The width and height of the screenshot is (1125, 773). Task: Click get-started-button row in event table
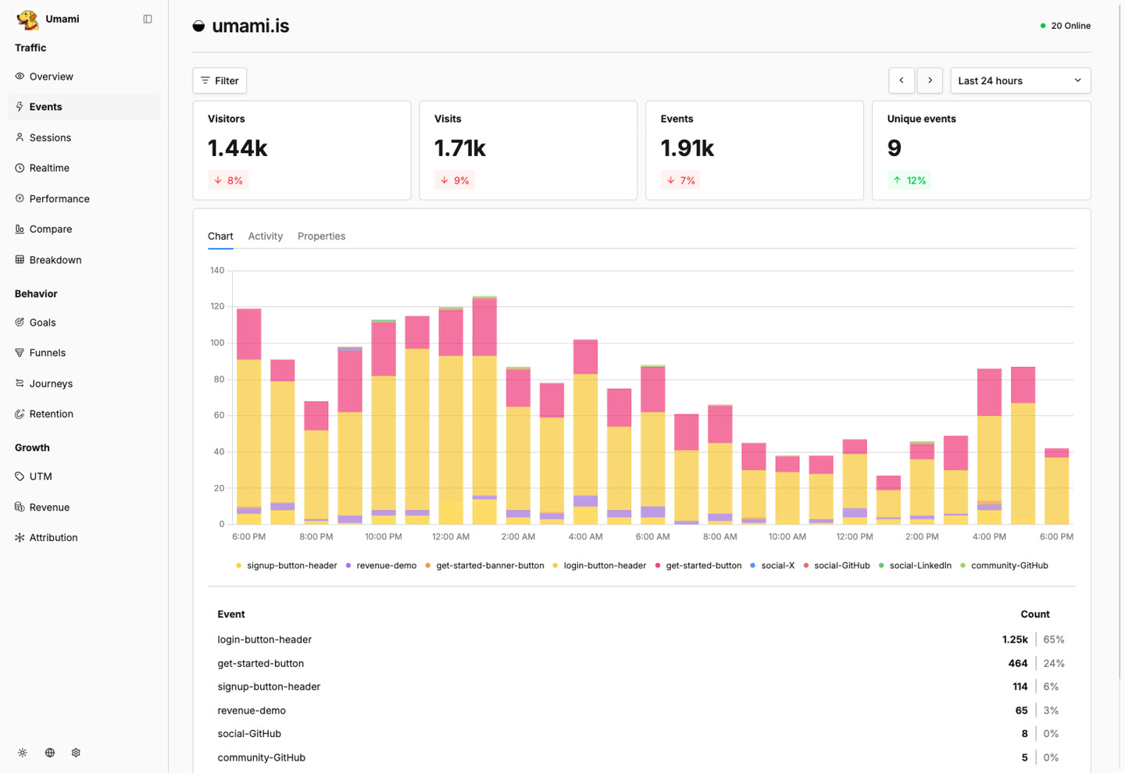click(641, 663)
